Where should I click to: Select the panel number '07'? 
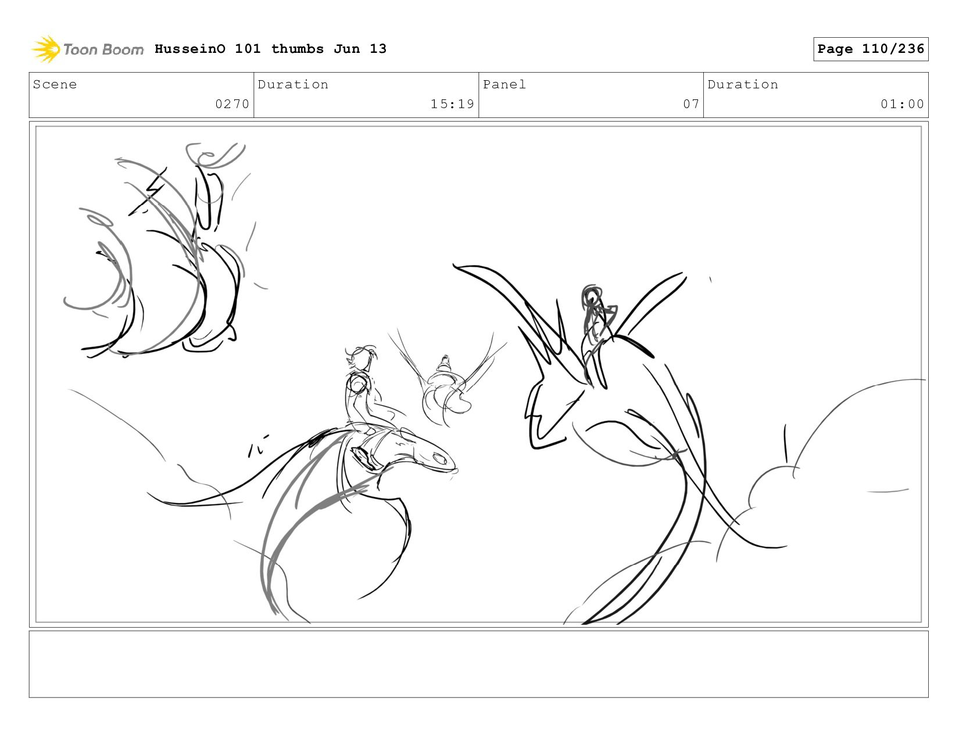691,104
